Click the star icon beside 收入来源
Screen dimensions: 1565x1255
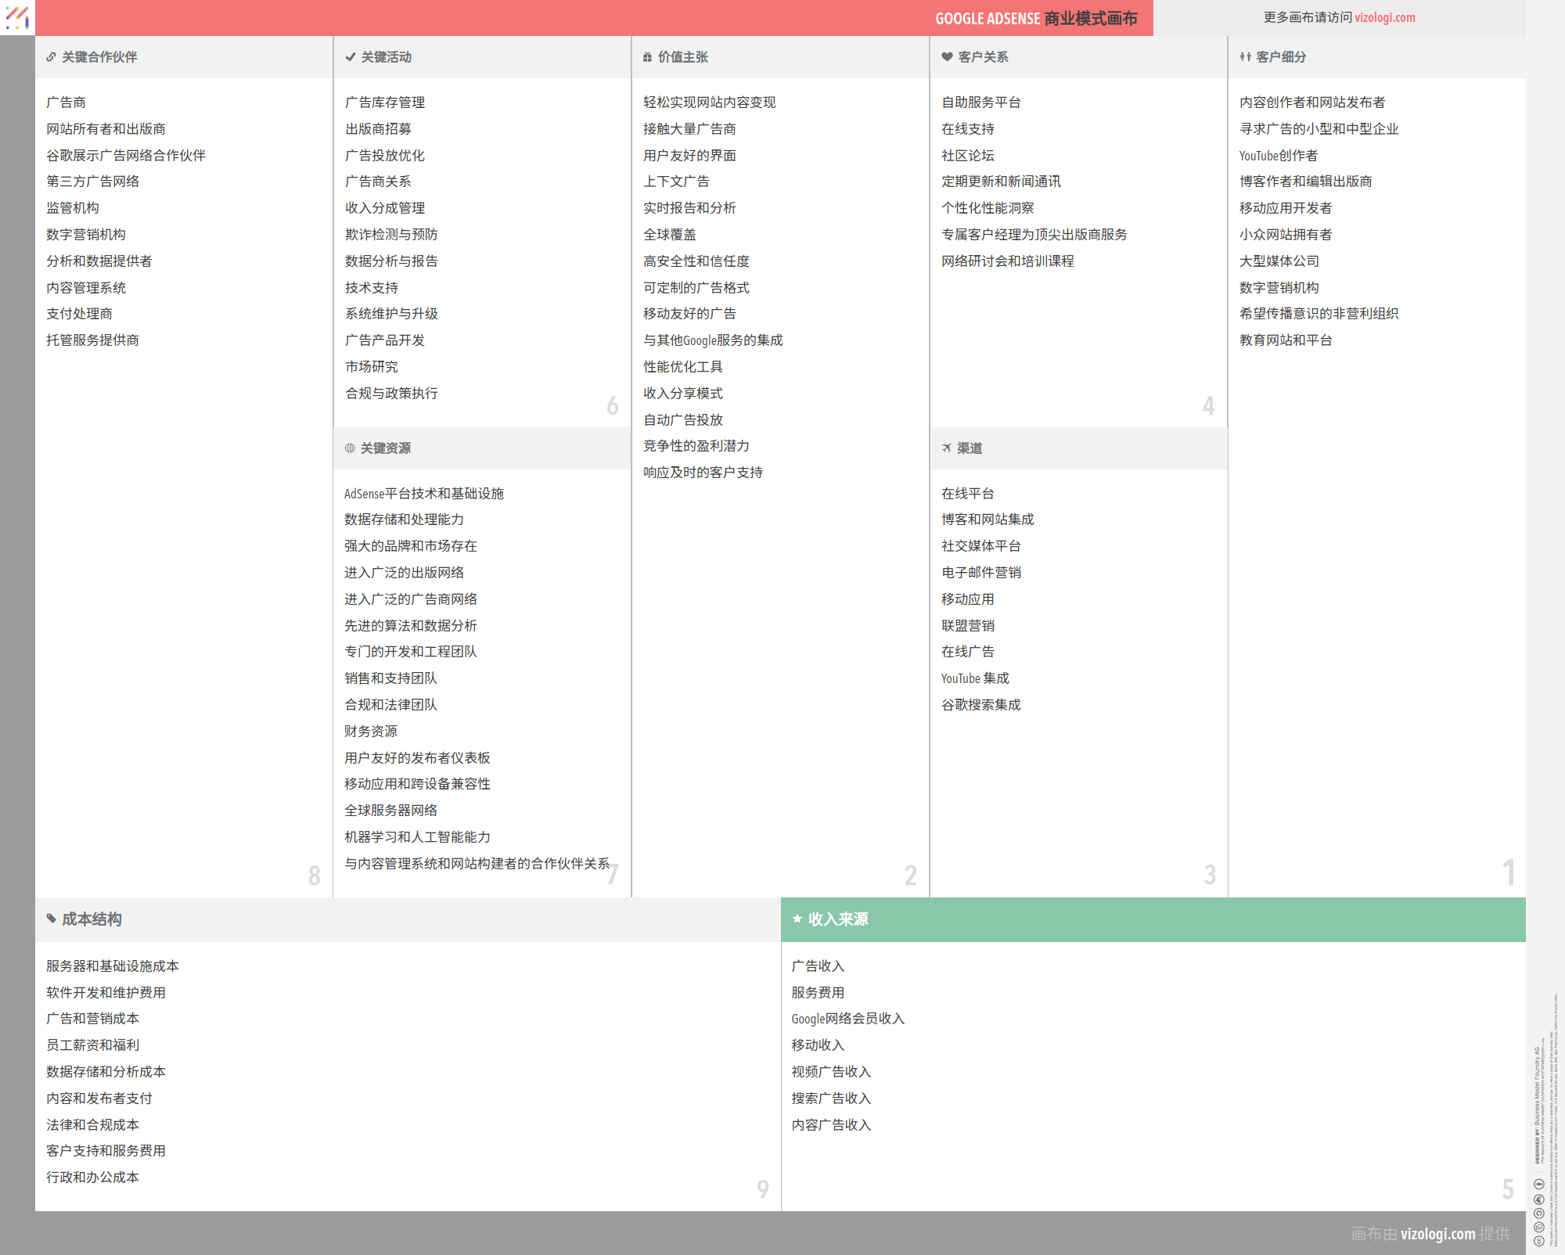pos(797,919)
